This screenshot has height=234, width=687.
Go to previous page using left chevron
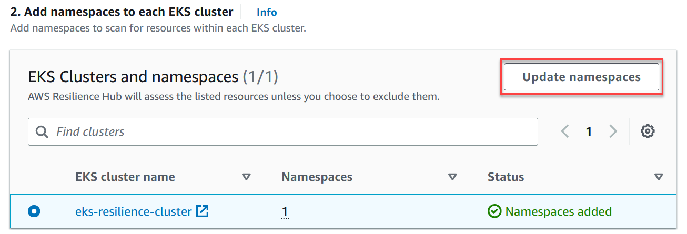click(565, 131)
